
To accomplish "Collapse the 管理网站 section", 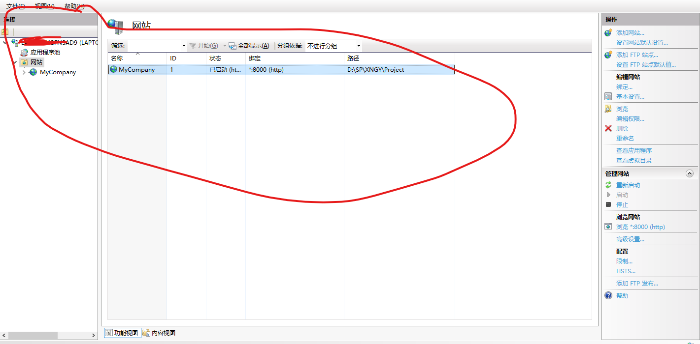I will 690,173.
